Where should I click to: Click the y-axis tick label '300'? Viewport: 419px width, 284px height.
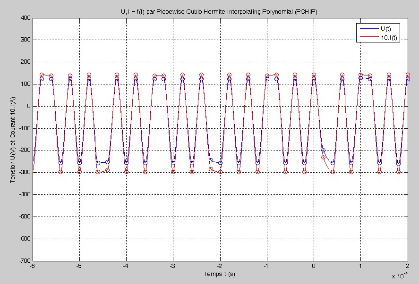[26, 40]
